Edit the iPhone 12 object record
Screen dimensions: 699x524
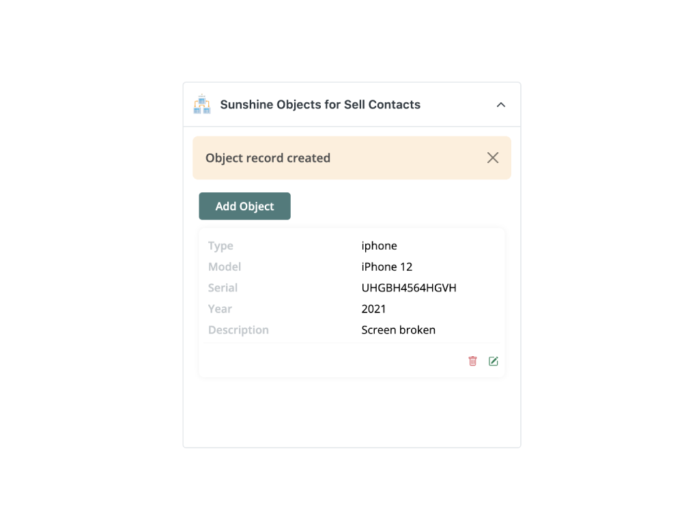[494, 361]
